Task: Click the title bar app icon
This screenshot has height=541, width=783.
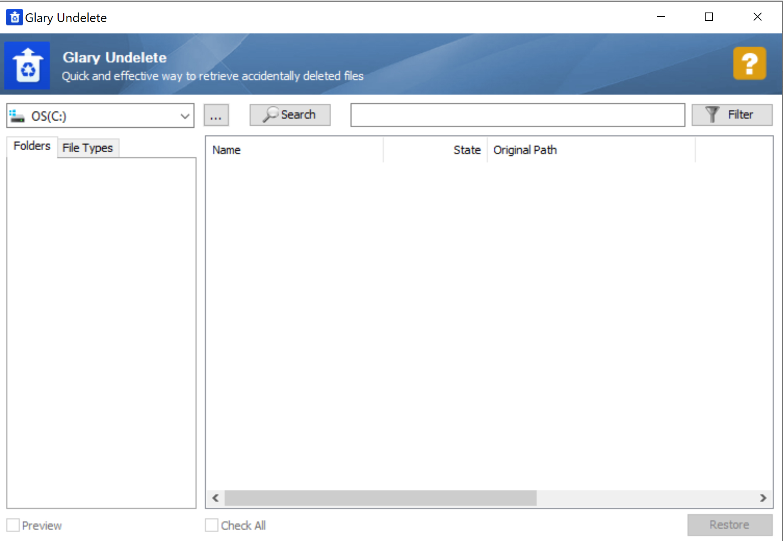Action: click(x=15, y=17)
